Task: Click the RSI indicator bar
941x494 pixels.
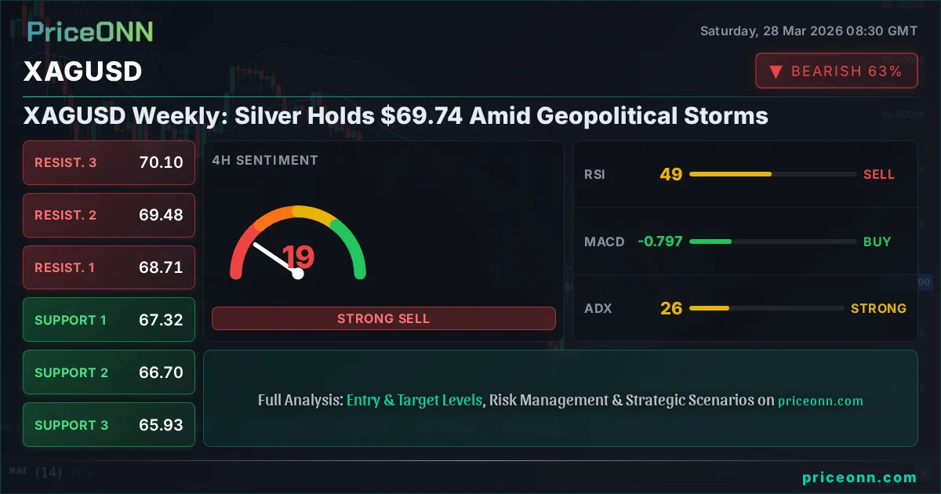Action: coord(772,174)
